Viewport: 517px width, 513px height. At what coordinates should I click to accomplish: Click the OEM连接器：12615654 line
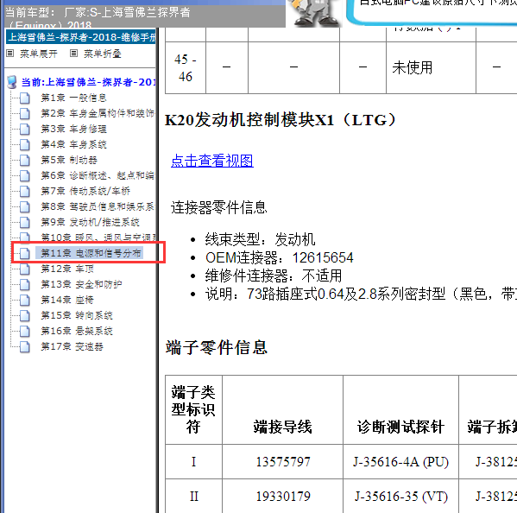coord(280,257)
